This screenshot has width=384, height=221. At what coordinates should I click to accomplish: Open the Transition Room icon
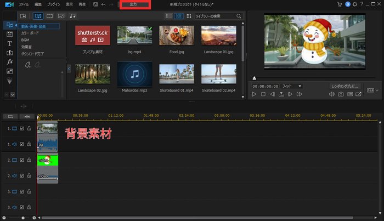click(x=9, y=53)
